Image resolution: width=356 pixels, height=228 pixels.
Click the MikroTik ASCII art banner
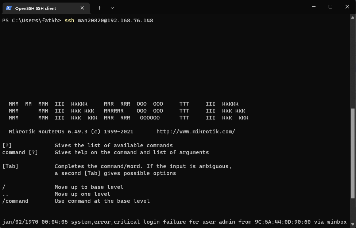pyautogui.click(x=128, y=111)
